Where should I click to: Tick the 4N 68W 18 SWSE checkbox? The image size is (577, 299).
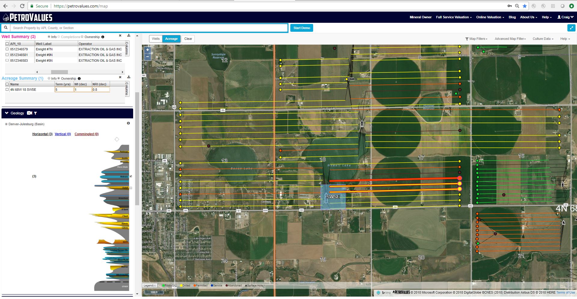(x=7, y=90)
